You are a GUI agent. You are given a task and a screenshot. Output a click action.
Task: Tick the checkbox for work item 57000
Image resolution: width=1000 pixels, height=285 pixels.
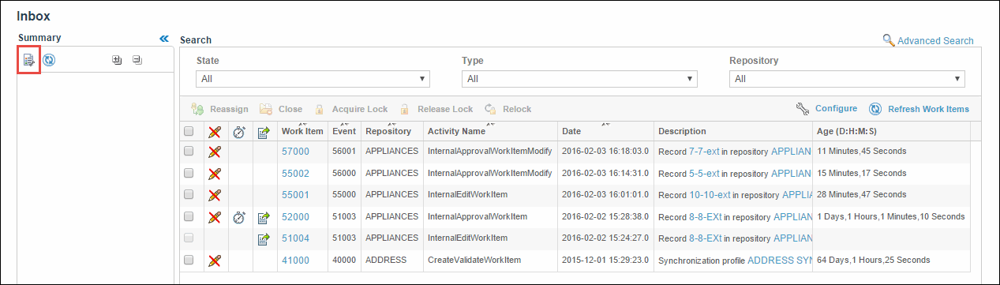coord(189,151)
